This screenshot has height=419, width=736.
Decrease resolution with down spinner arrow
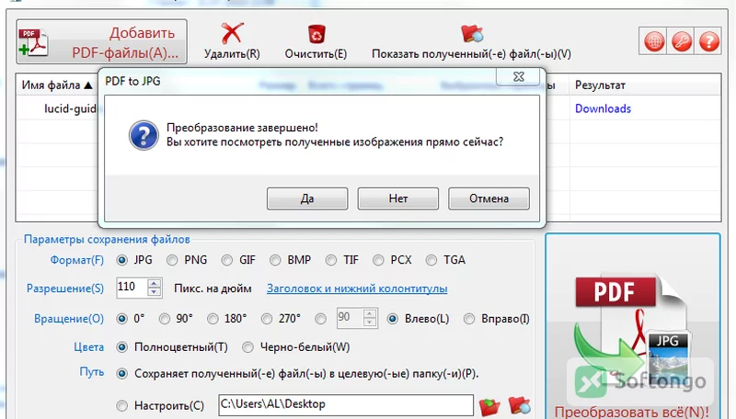154,292
